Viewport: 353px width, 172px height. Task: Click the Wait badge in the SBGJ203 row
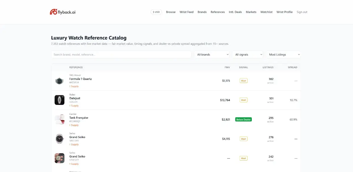coord(244,139)
